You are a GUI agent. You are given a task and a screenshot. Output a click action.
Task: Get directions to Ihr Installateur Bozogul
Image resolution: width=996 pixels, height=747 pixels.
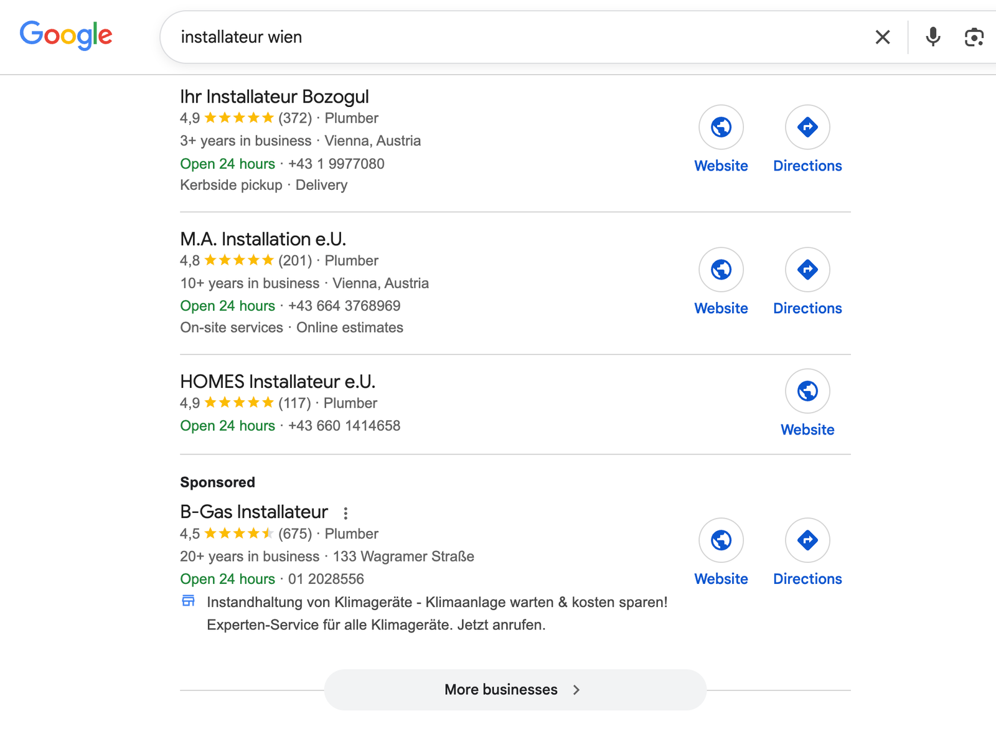(x=807, y=128)
